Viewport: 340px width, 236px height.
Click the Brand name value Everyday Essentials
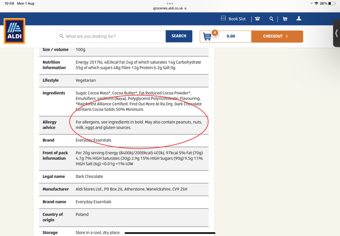point(93,202)
